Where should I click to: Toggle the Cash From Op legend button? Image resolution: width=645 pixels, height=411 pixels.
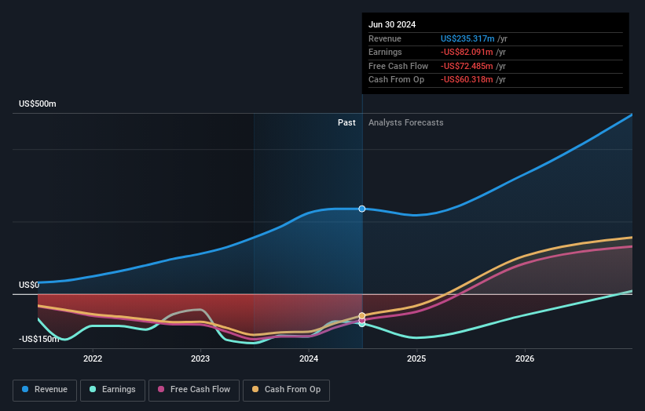286,390
